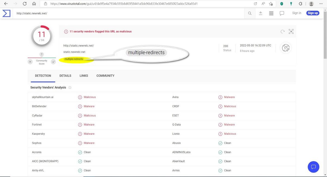Switch to the COMMUNITY tab
The image size is (327, 177).
click(105, 76)
